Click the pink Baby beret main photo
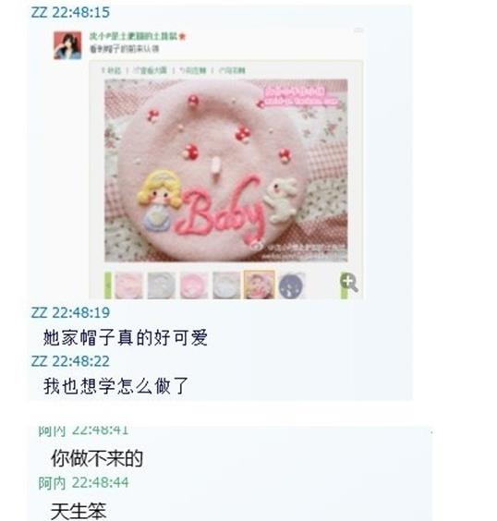This screenshot has height=521, width=497. tap(226, 171)
